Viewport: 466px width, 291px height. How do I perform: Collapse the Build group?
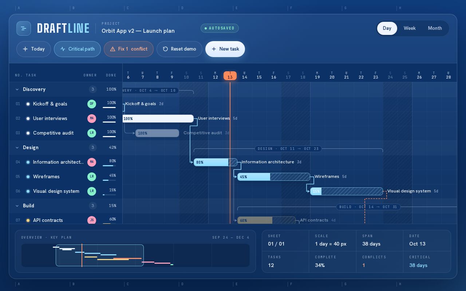17,206
